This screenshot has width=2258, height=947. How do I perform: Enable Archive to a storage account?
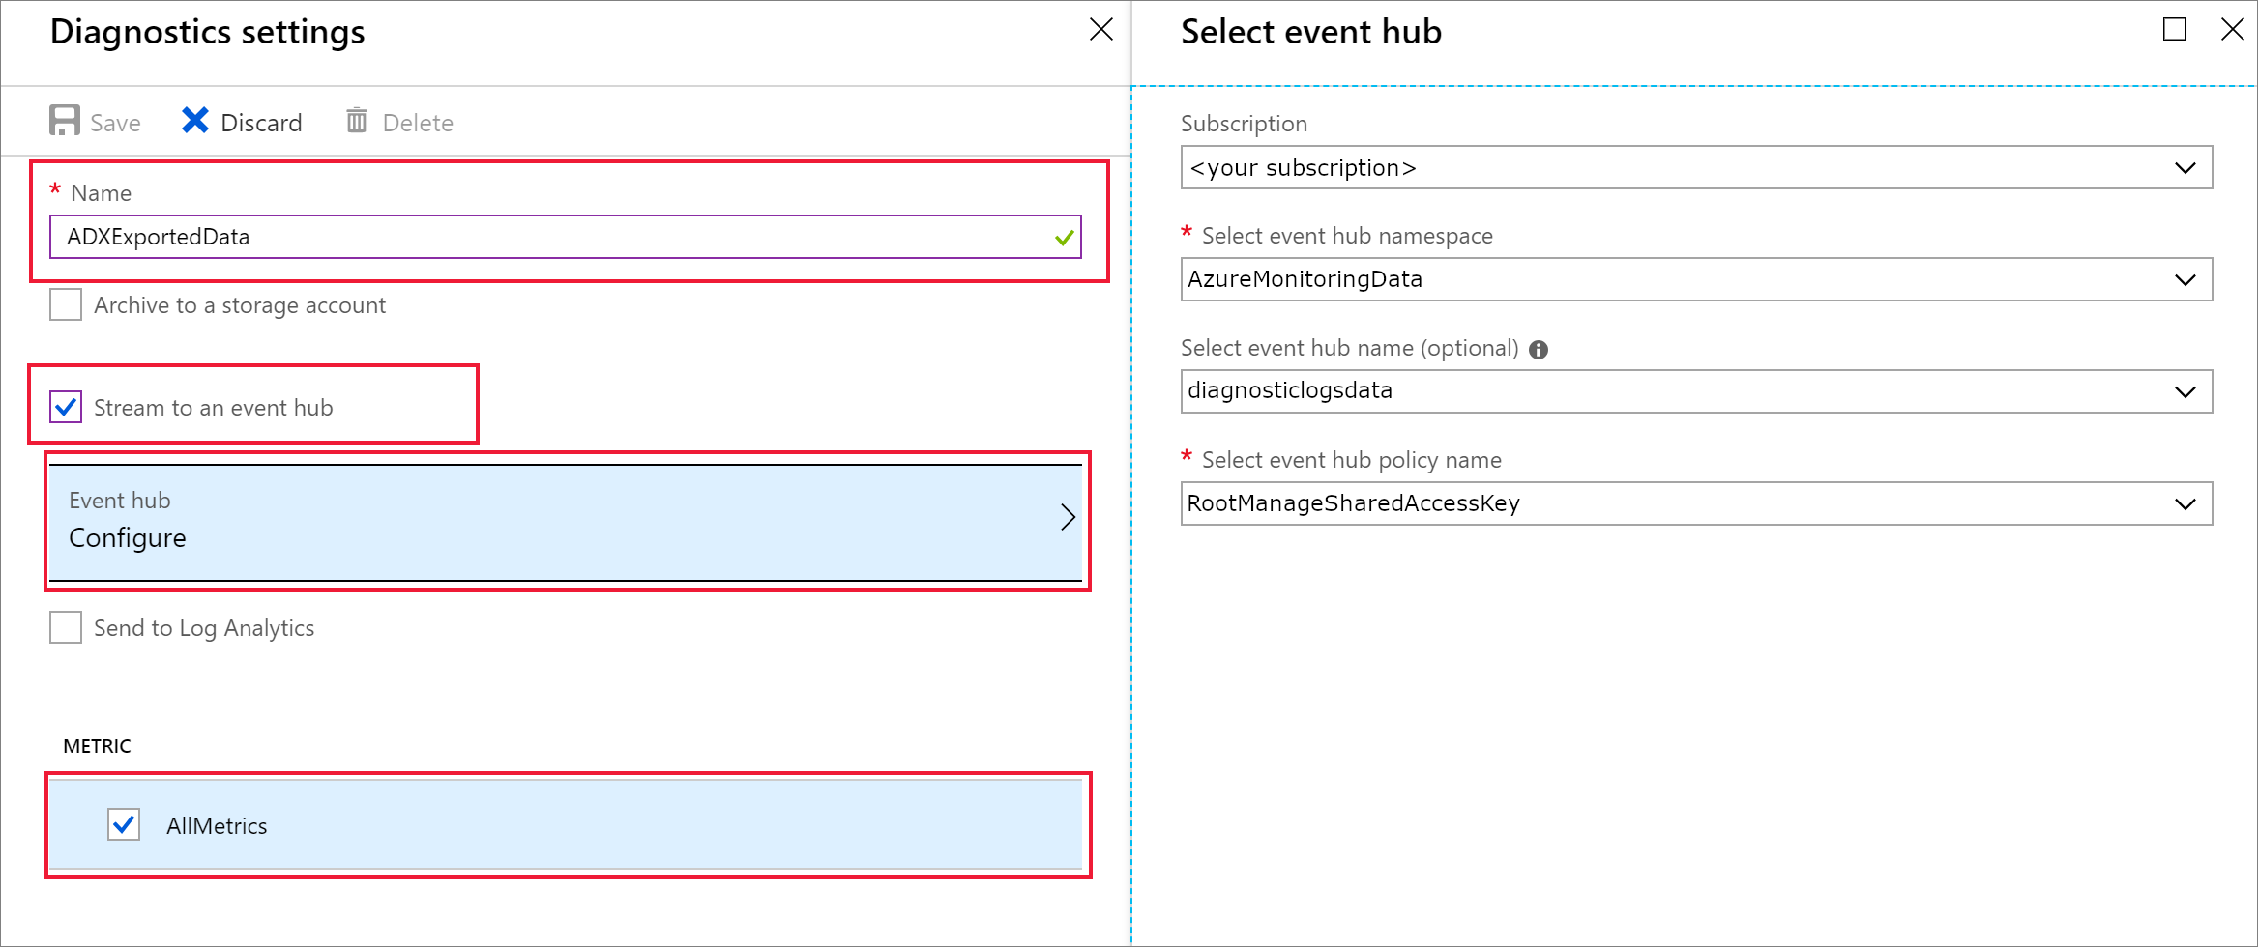click(65, 304)
